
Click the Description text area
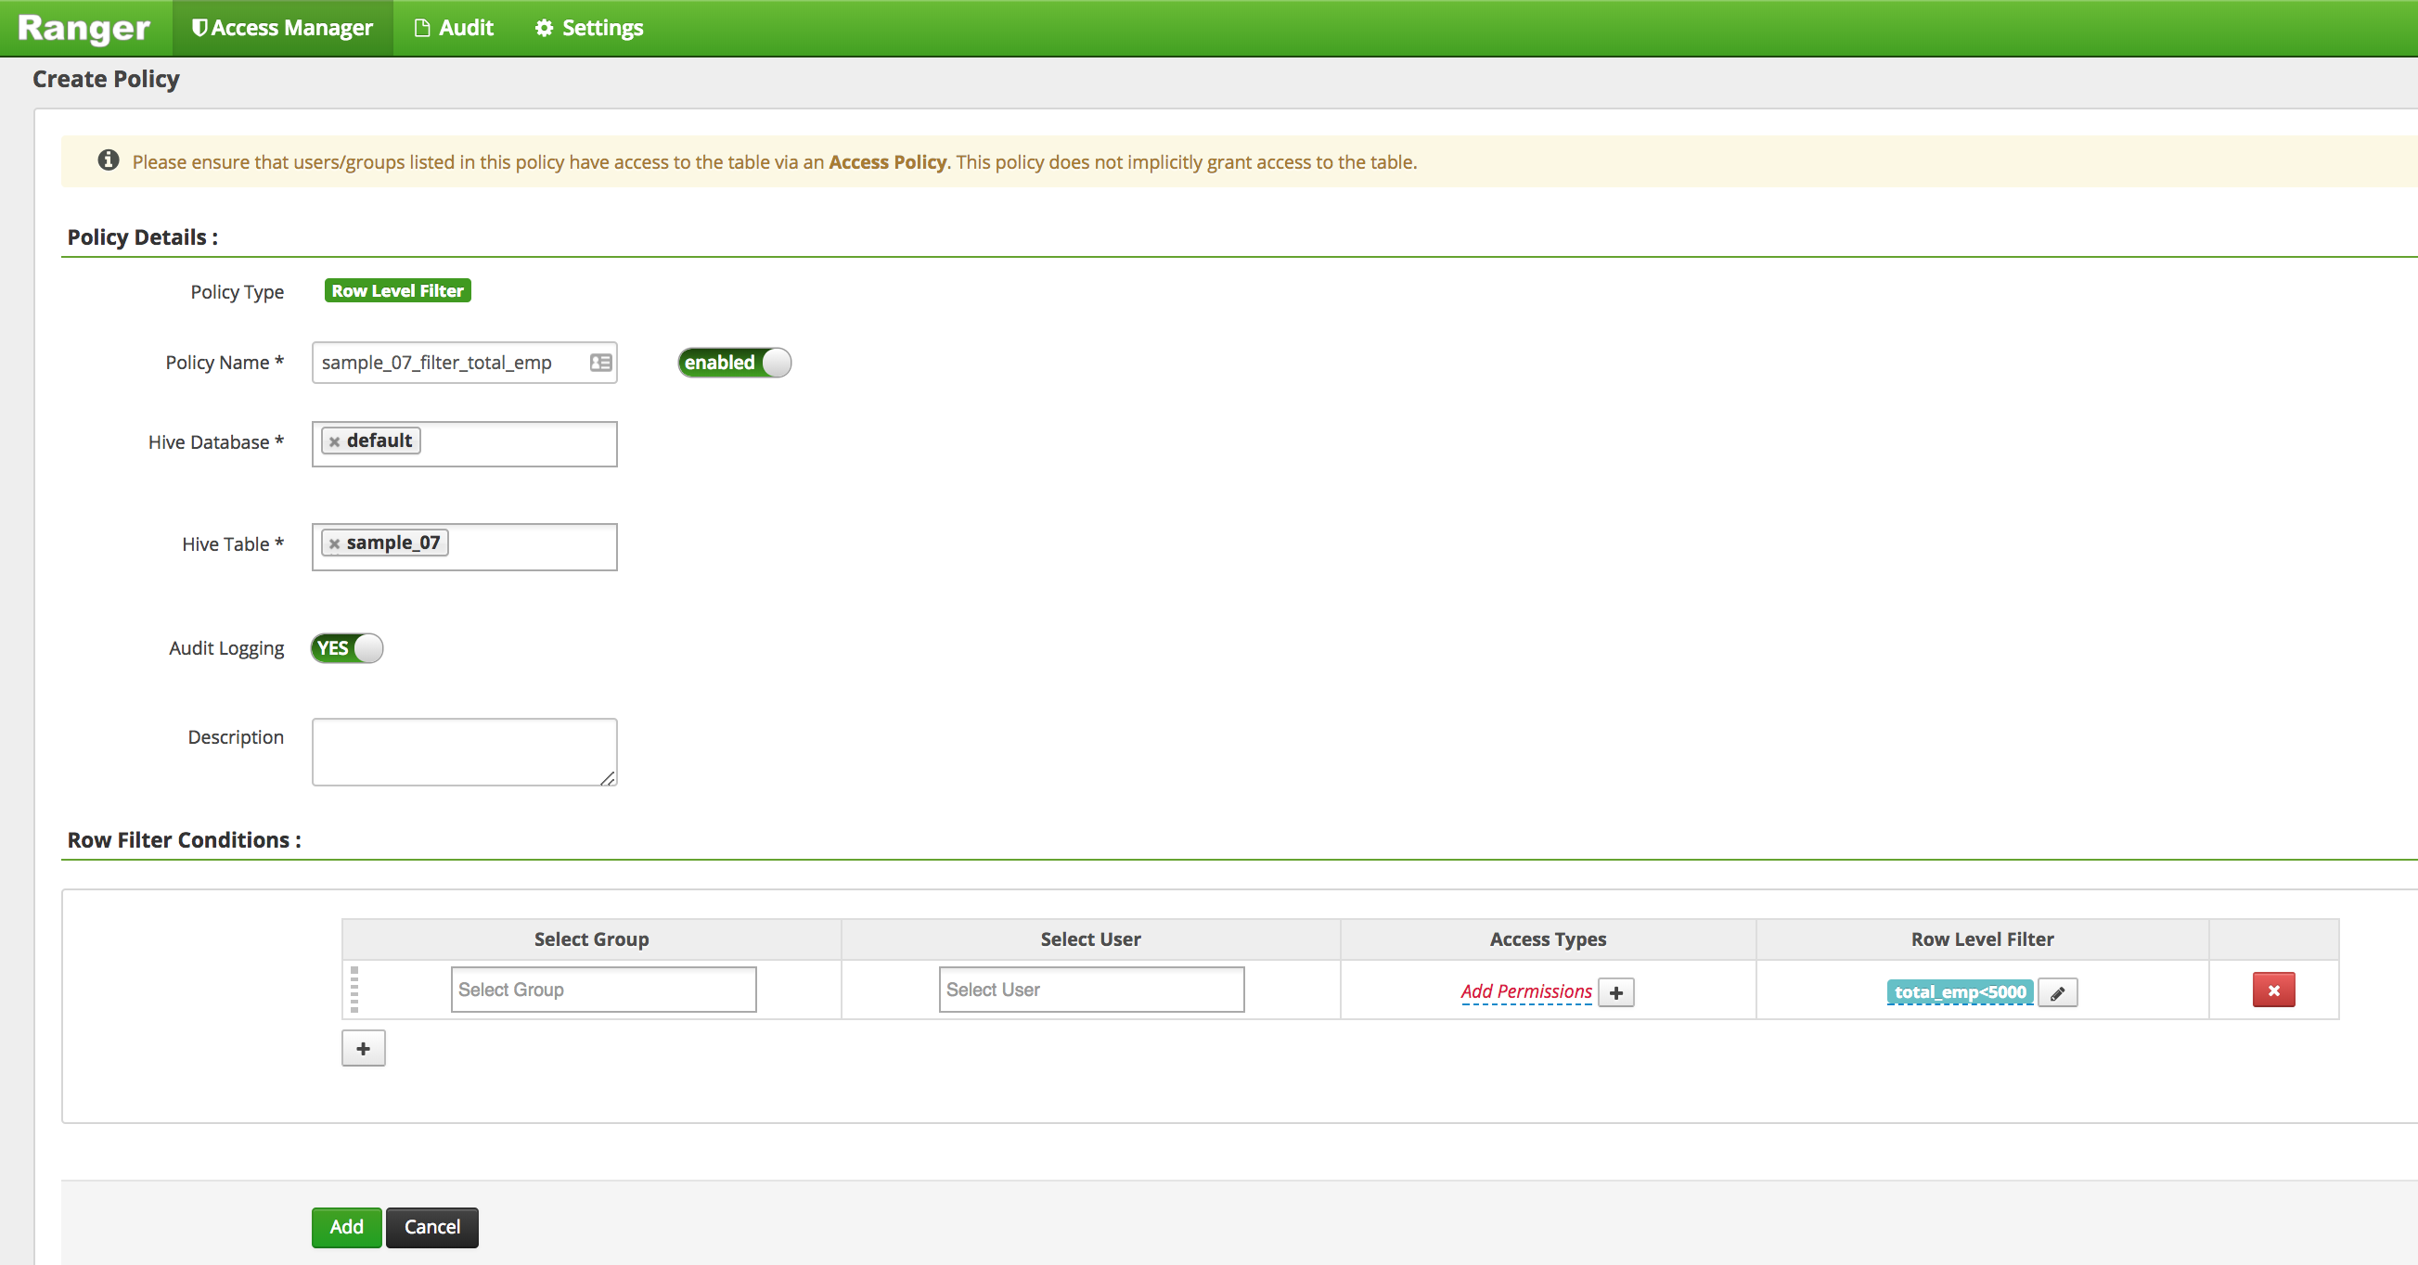[464, 752]
